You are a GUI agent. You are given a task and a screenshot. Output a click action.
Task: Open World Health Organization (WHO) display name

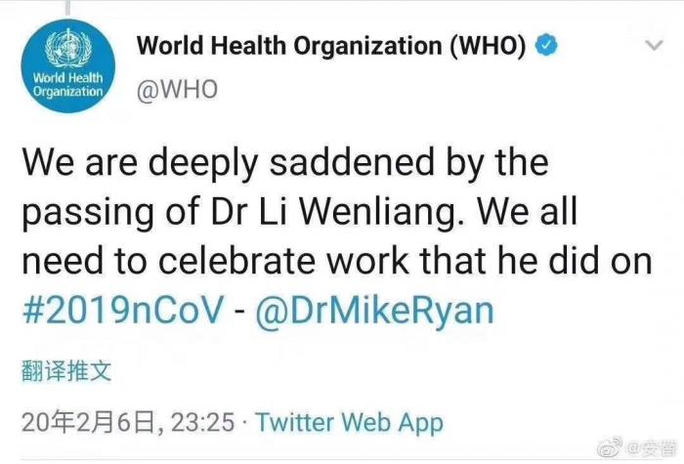pyautogui.click(x=332, y=45)
